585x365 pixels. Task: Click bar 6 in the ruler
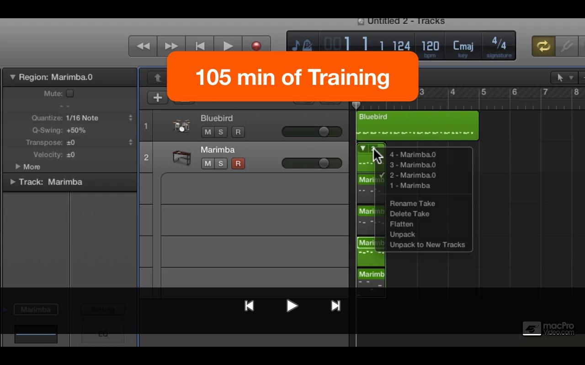click(514, 92)
